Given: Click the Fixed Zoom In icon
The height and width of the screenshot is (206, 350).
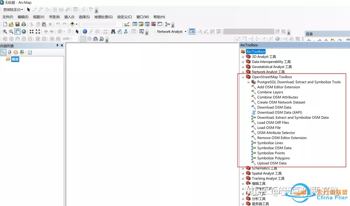Looking at the screenshot, I should click(31, 32).
